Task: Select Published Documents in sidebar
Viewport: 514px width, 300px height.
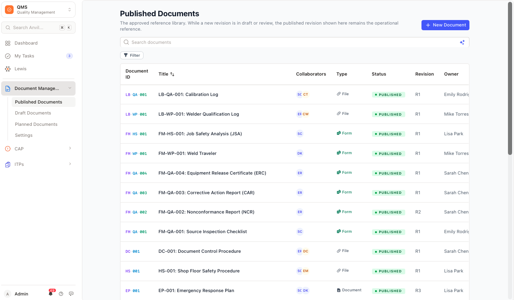Action: (x=43, y=102)
